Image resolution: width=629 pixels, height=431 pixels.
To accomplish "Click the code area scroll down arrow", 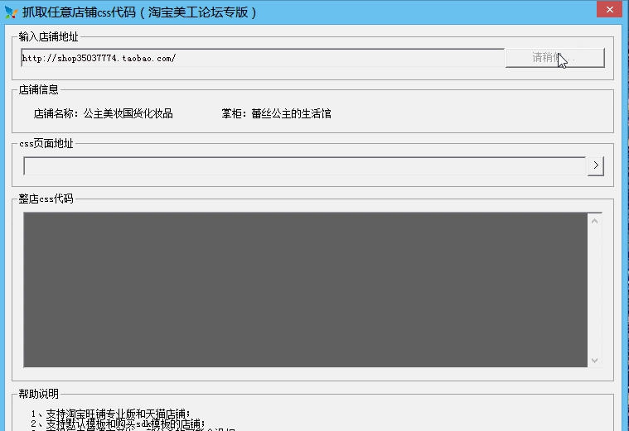I will 594,360.
